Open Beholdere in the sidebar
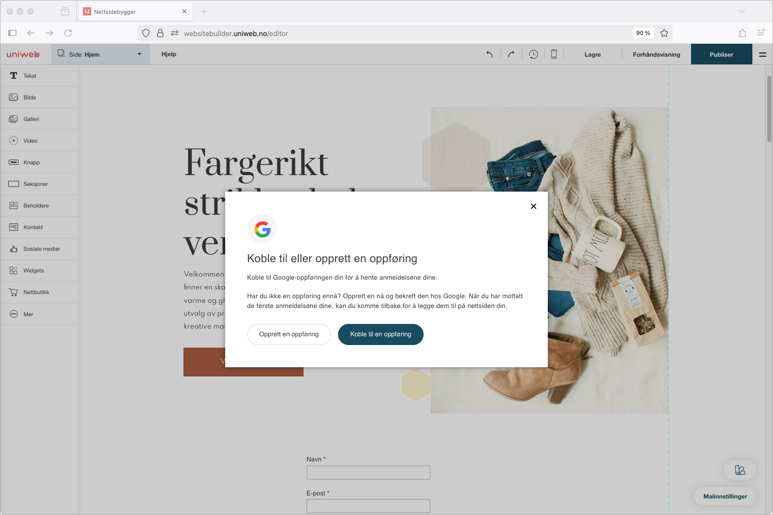 point(40,205)
